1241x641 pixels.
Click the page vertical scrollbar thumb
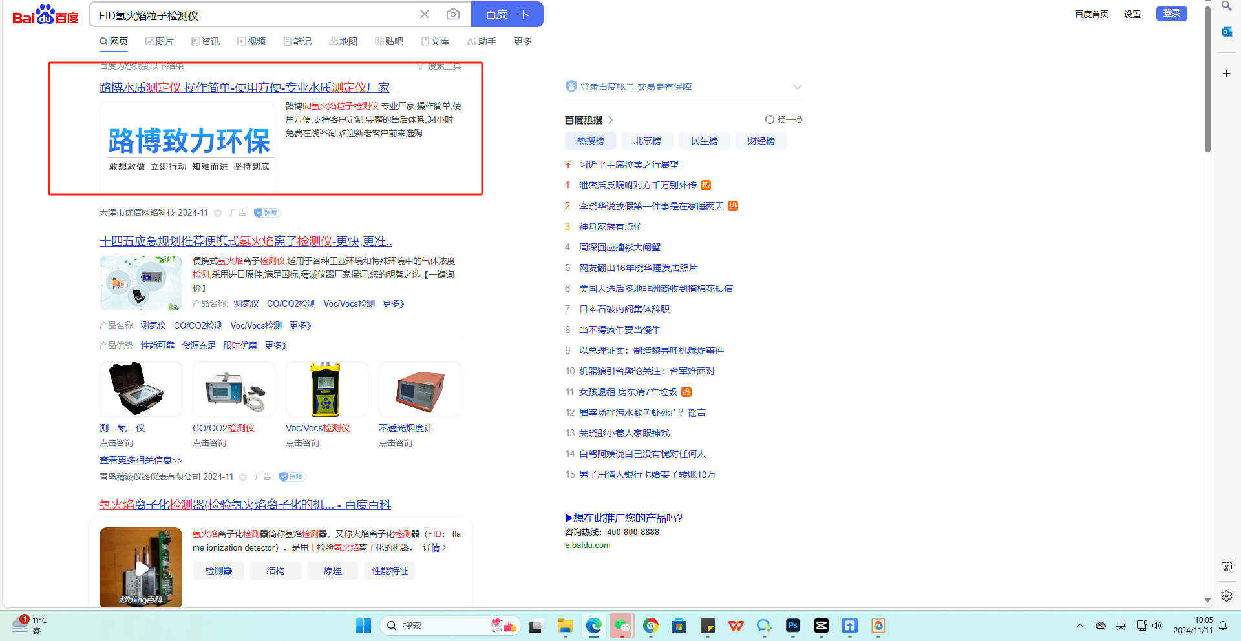pyautogui.click(x=1207, y=77)
